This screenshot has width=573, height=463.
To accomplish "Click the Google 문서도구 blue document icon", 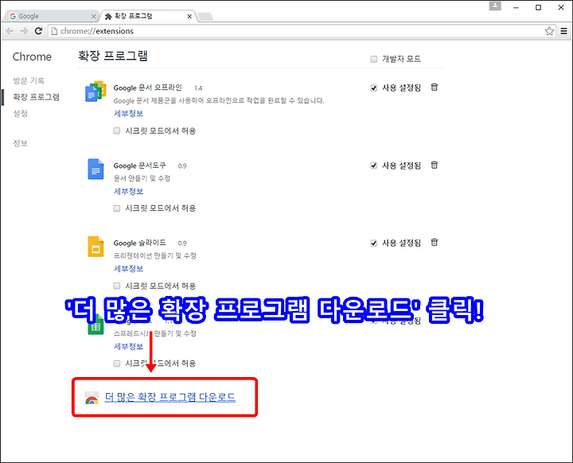I will click(95, 169).
